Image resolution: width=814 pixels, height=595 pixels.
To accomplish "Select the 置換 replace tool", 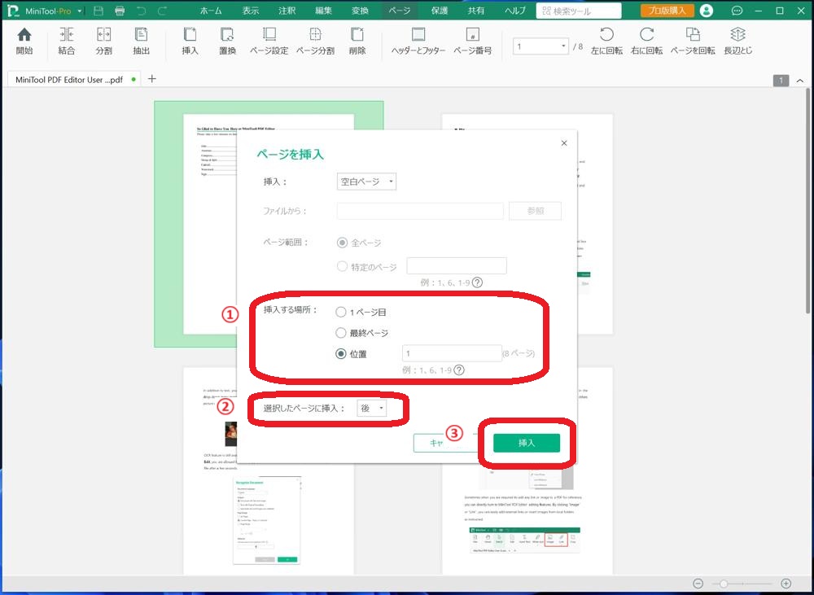I will click(227, 41).
